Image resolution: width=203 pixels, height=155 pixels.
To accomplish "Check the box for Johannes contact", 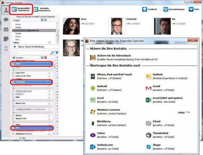I will click(13, 134).
